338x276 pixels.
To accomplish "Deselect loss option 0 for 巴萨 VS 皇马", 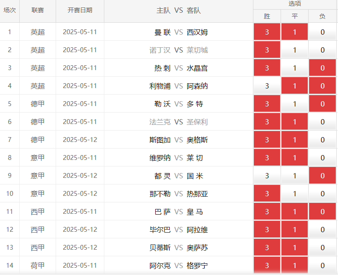I will point(322,211).
